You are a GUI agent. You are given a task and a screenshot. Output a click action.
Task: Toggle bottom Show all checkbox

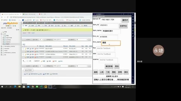tap(25, 66)
